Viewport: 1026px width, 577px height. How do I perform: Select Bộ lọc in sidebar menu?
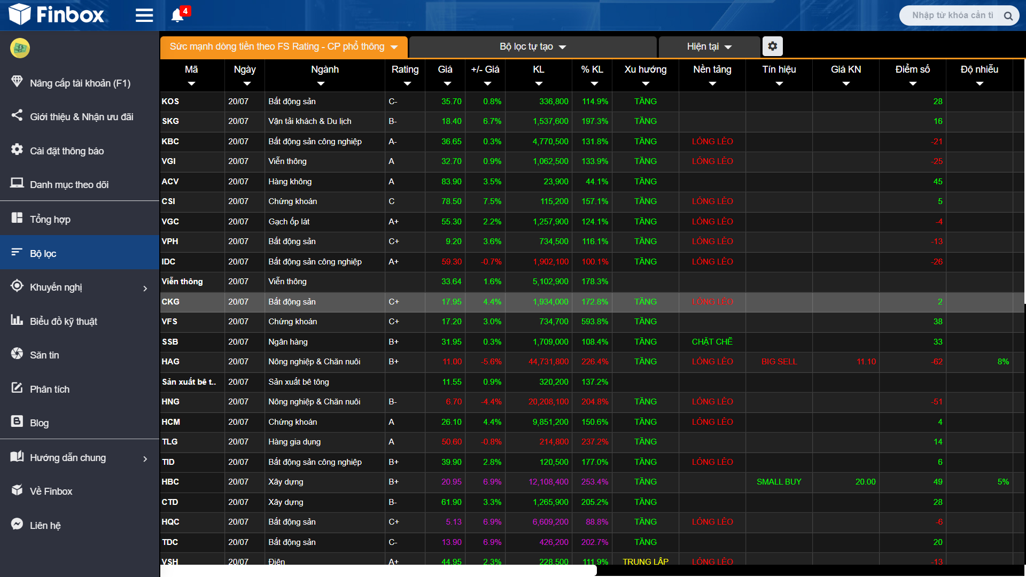(43, 253)
